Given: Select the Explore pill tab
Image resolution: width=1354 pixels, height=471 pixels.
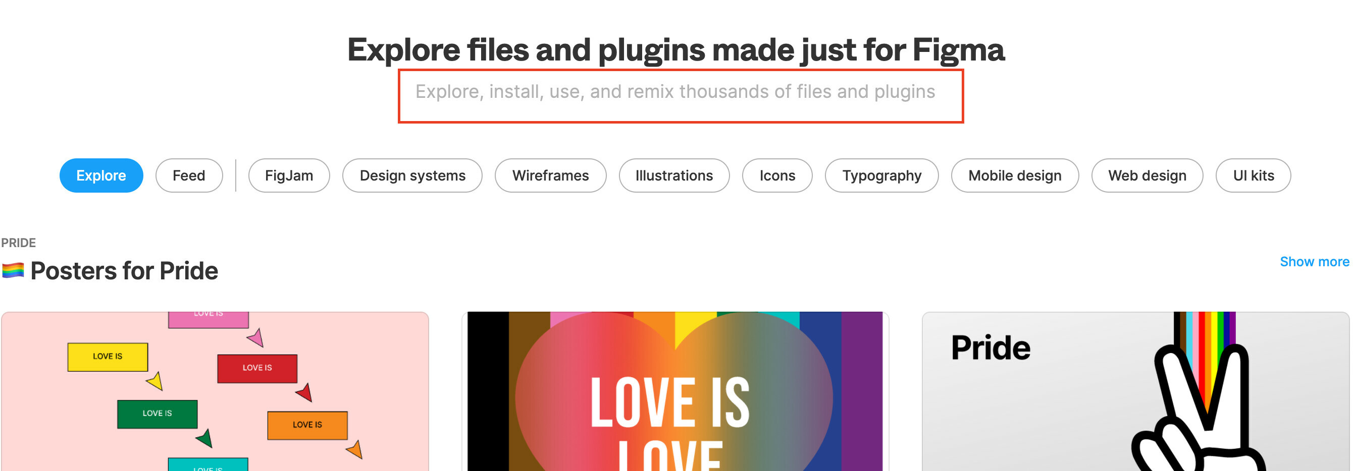Looking at the screenshot, I should pos(101,175).
